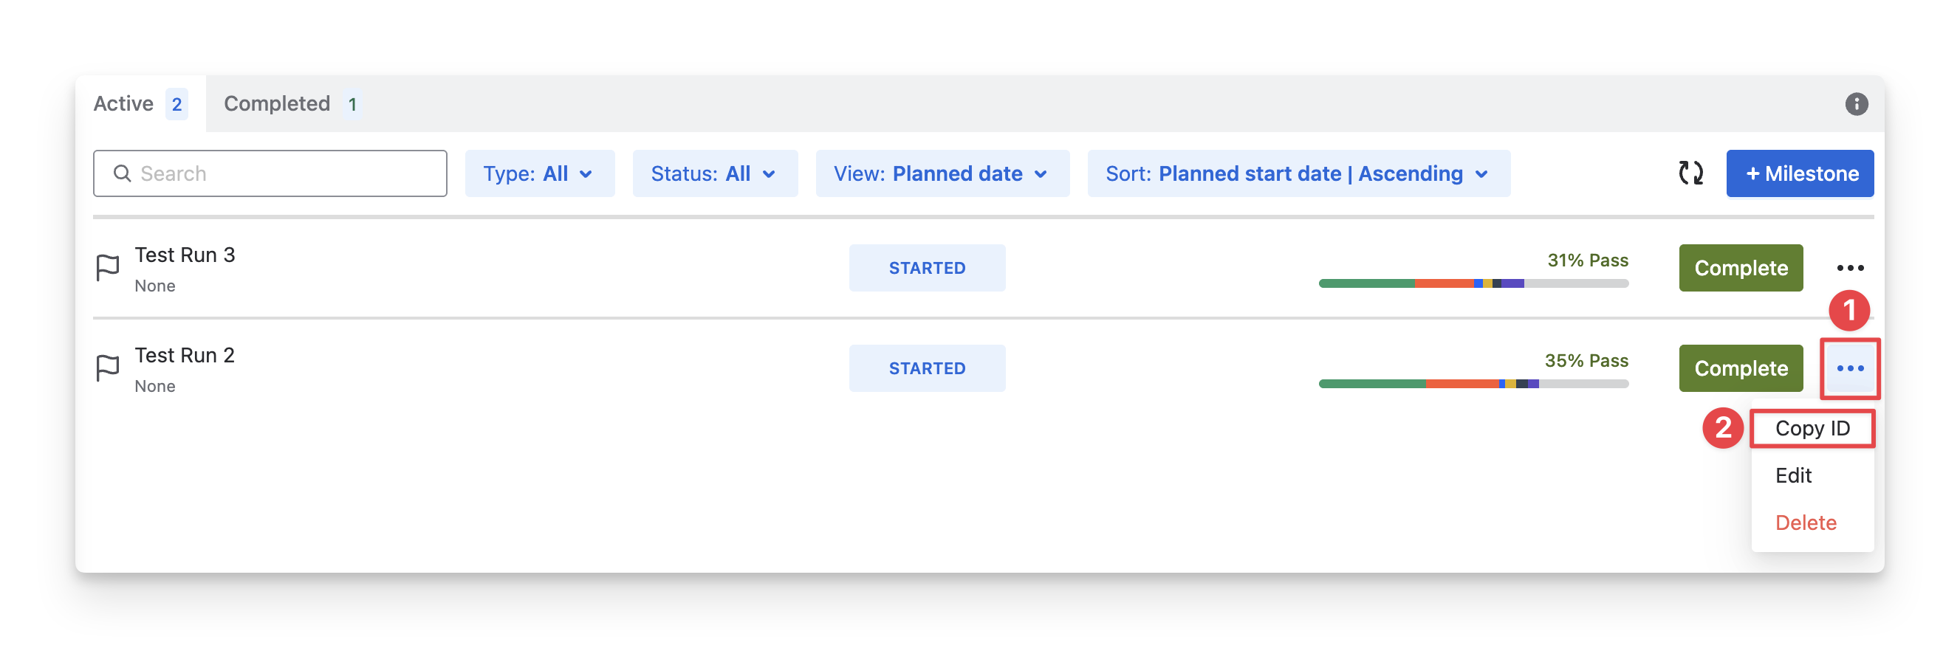Click the three-dot menu for Test Run 2
This screenshot has width=1960, height=648.
(x=1850, y=368)
